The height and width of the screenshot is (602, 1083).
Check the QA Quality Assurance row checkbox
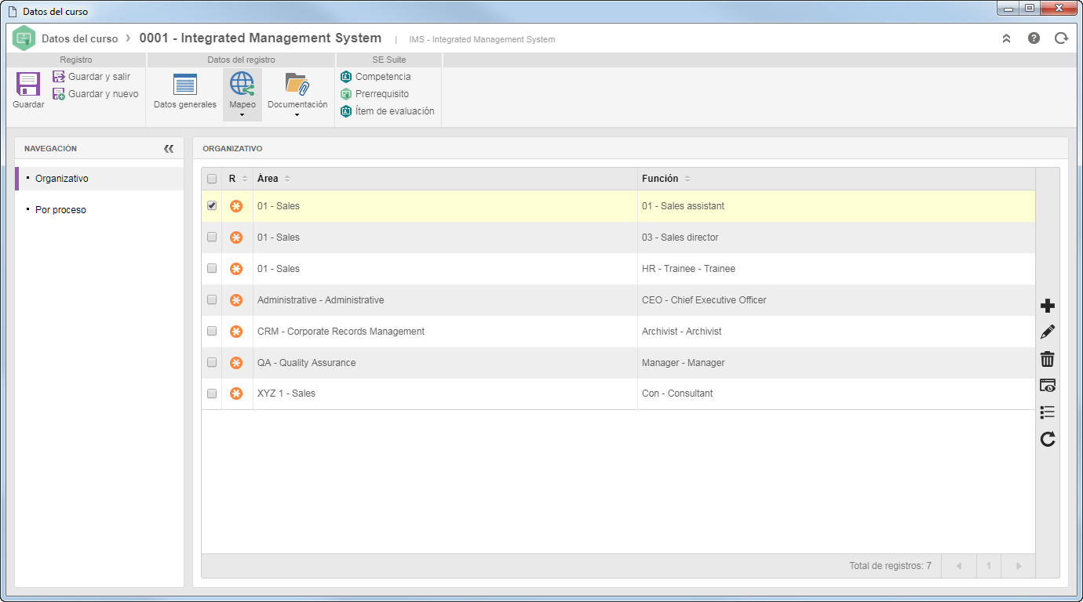pyautogui.click(x=212, y=362)
